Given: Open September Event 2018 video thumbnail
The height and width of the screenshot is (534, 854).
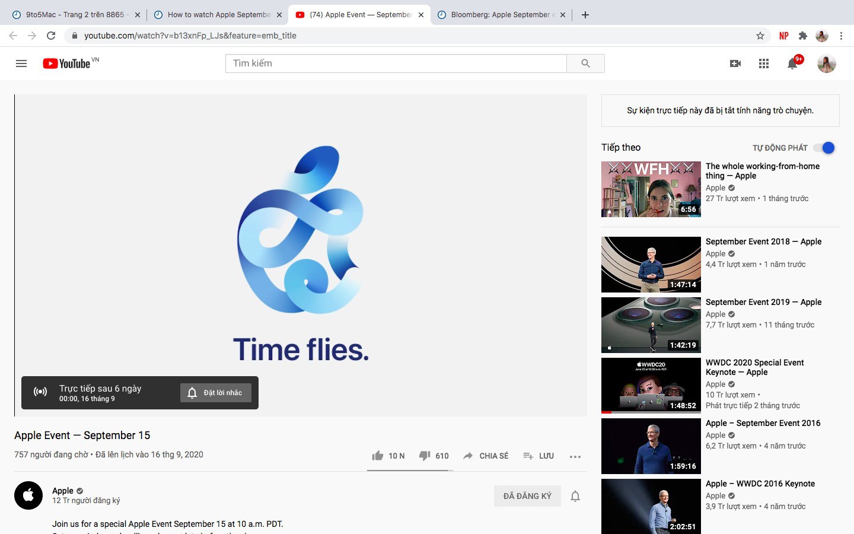Looking at the screenshot, I should coord(651,265).
